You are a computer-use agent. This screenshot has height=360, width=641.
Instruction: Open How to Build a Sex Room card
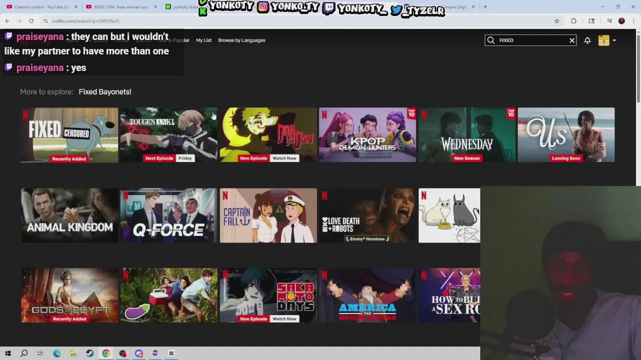(x=449, y=295)
